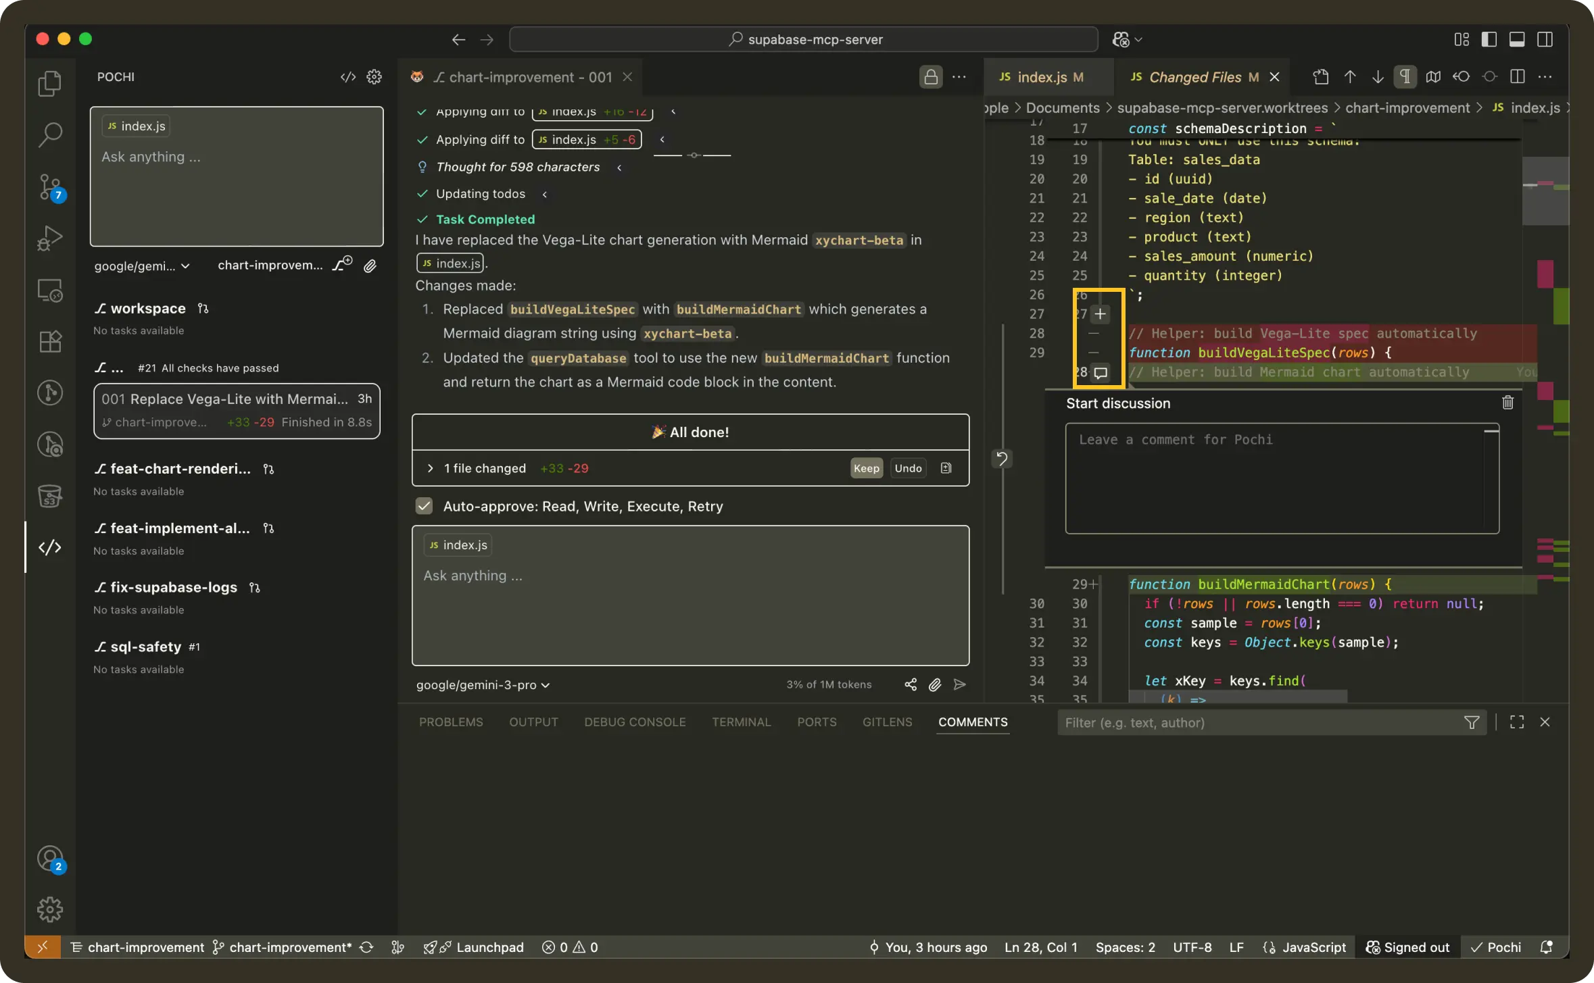
Task: Open Run and Debug activity icon
Action: pyautogui.click(x=50, y=238)
